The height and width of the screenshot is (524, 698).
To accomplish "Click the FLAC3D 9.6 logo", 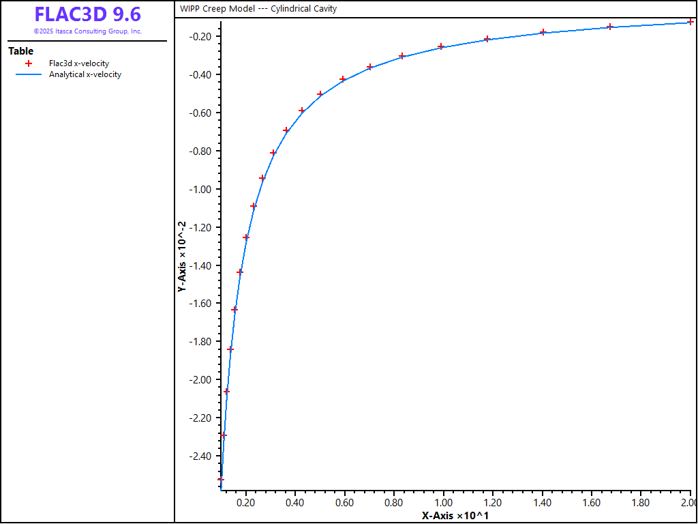I will click(x=87, y=14).
